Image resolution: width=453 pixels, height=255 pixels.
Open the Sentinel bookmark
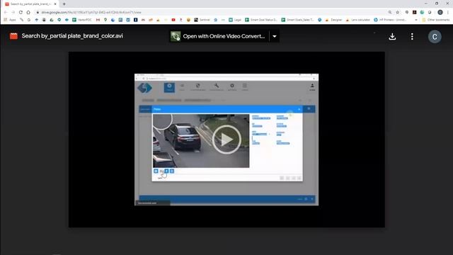point(202,20)
